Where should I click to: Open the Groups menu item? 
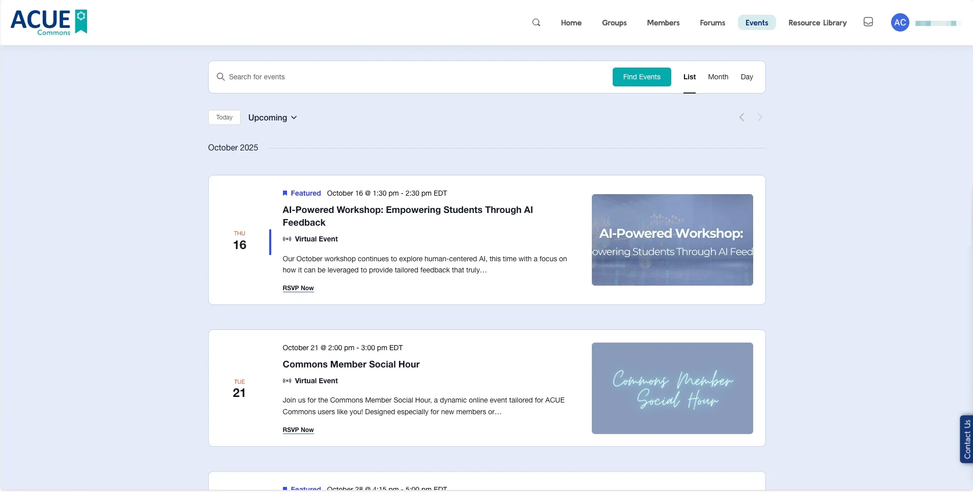point(614,23)
